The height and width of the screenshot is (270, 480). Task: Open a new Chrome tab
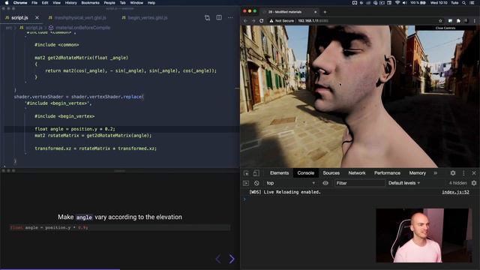325,12
